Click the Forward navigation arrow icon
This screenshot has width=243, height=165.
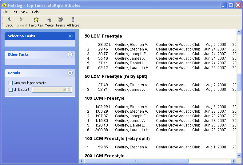21,20
